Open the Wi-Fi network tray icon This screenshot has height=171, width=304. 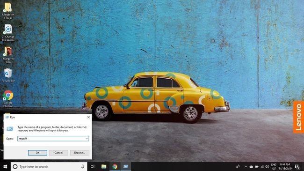(x=262, y=167)
